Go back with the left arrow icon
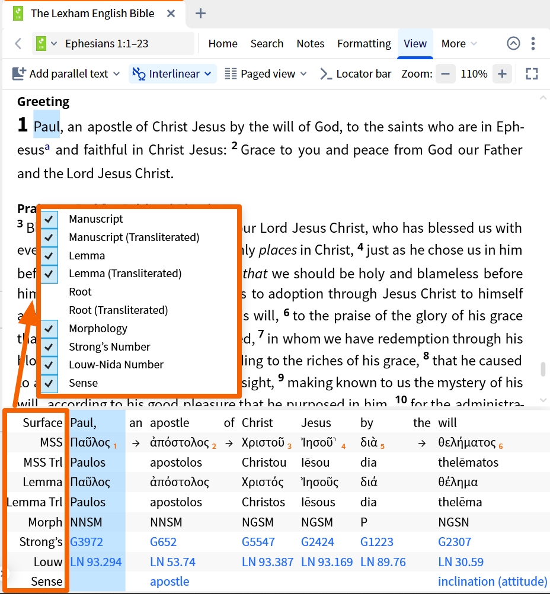 coord(18,43)
